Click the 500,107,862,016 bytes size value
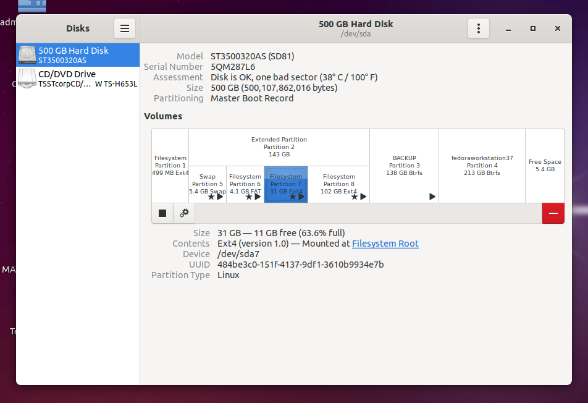The height and width of the screenshot is (403, 588). pos(274,88)
